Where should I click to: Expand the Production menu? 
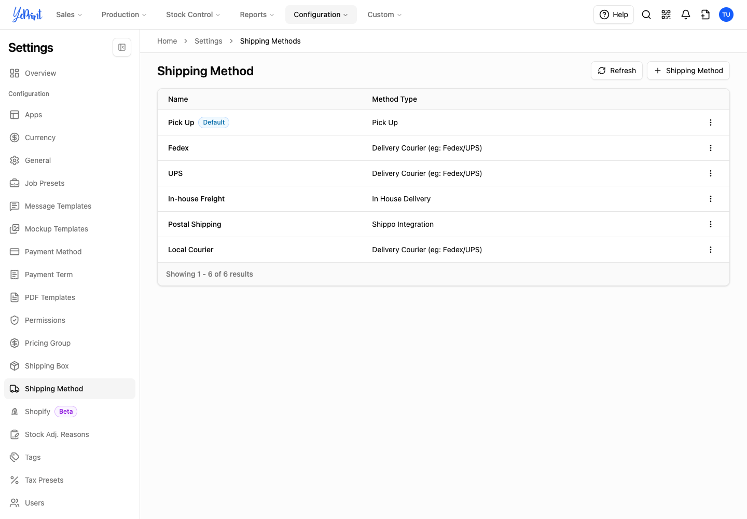(x=124, y=15)
